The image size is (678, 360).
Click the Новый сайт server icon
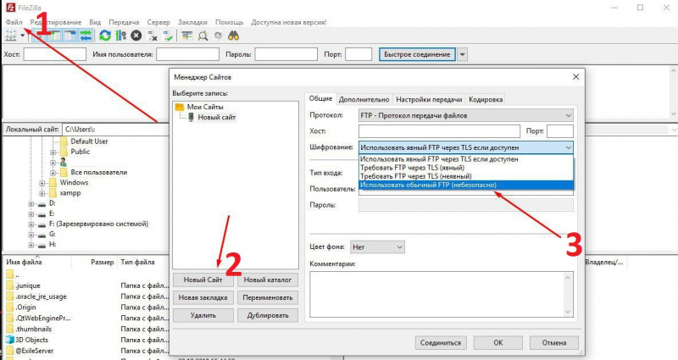[x=192, y=117]
